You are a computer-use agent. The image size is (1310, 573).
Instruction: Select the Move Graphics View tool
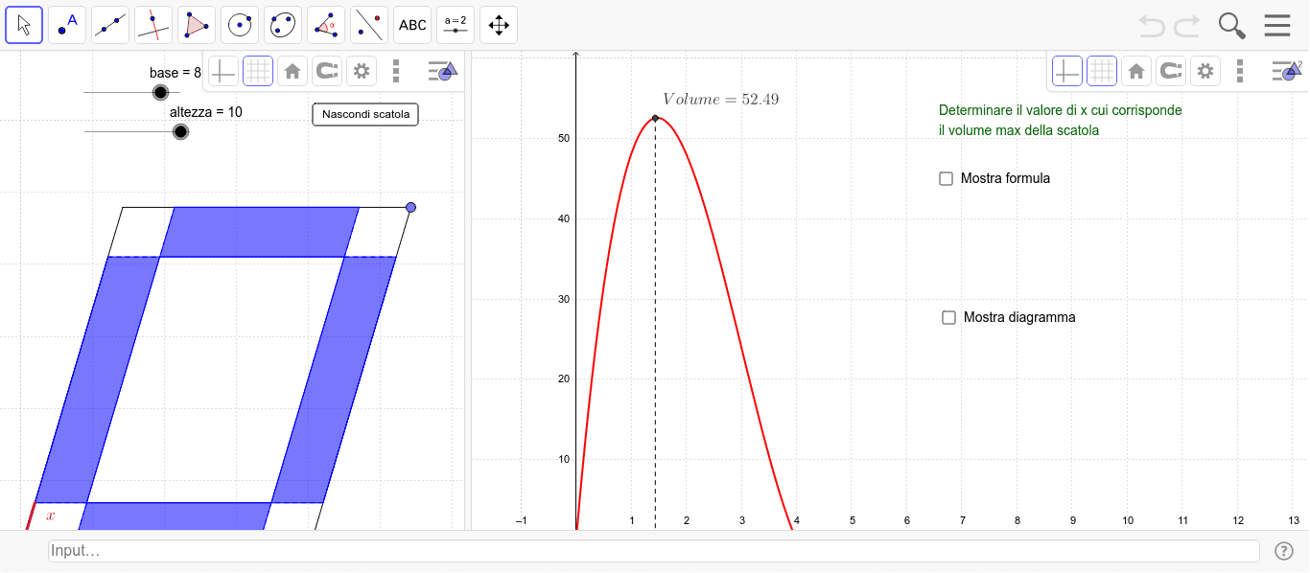499,25
